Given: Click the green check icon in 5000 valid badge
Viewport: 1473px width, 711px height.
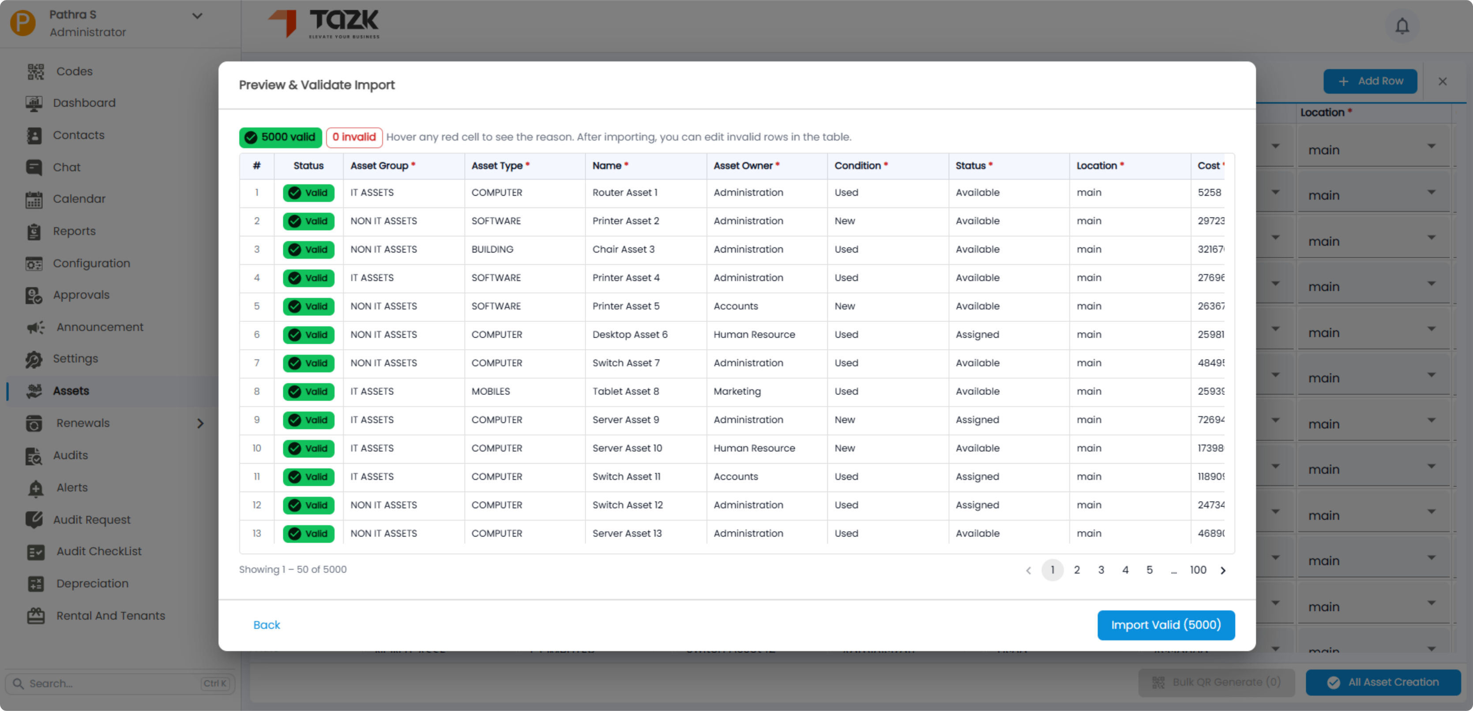Looking at the screenshot, I should 251,138.
